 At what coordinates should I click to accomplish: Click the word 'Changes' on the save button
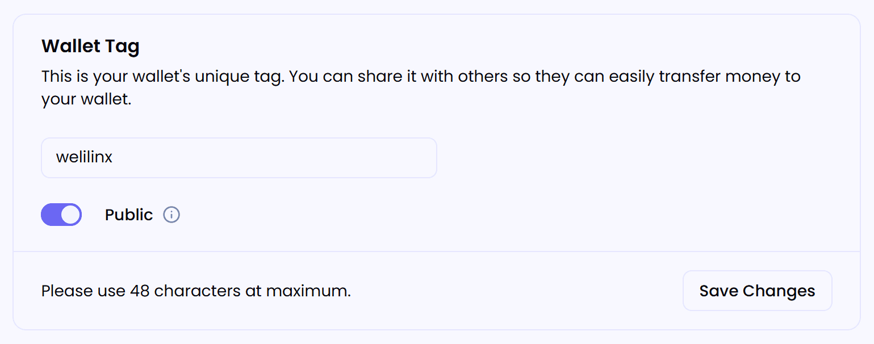(x=779, y=291)
